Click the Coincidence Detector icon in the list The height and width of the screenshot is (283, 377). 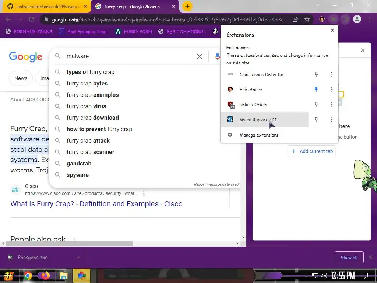230,74
